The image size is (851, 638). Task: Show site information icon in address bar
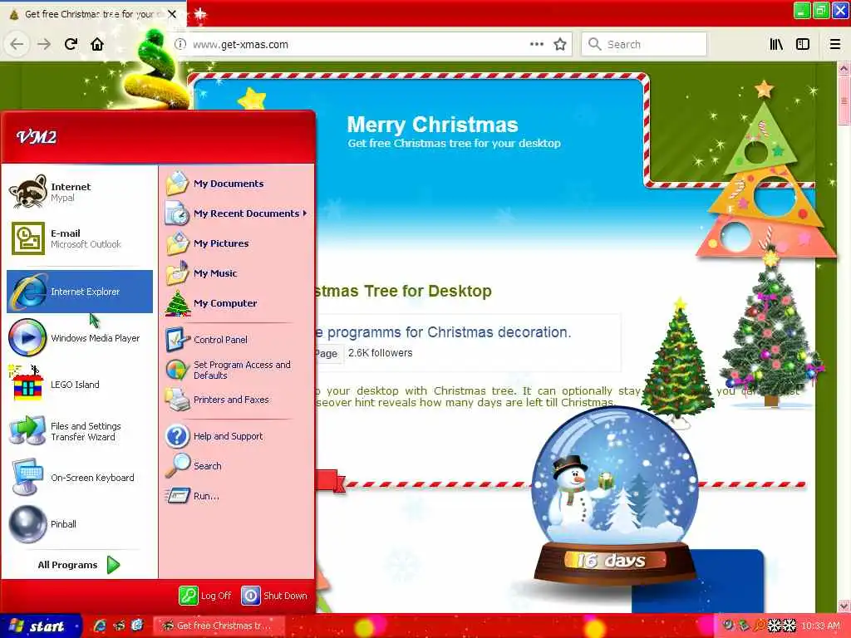tap(180, 44)
